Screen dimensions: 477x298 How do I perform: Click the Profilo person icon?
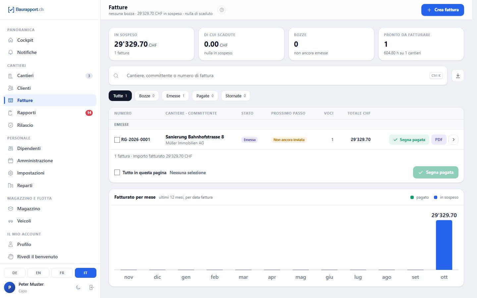[11, 244]
